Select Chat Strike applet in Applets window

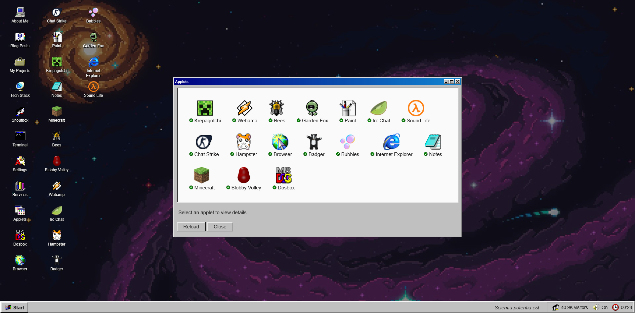[x=204, y=145]
